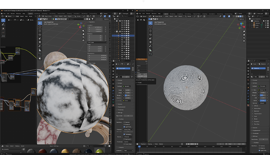Activate the Measure tool in left viewport
270x155 pixels.
coord(40,50)
